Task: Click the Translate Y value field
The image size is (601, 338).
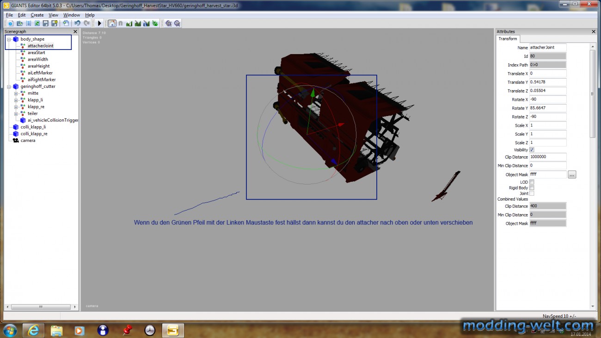Action: coord(548,82)
